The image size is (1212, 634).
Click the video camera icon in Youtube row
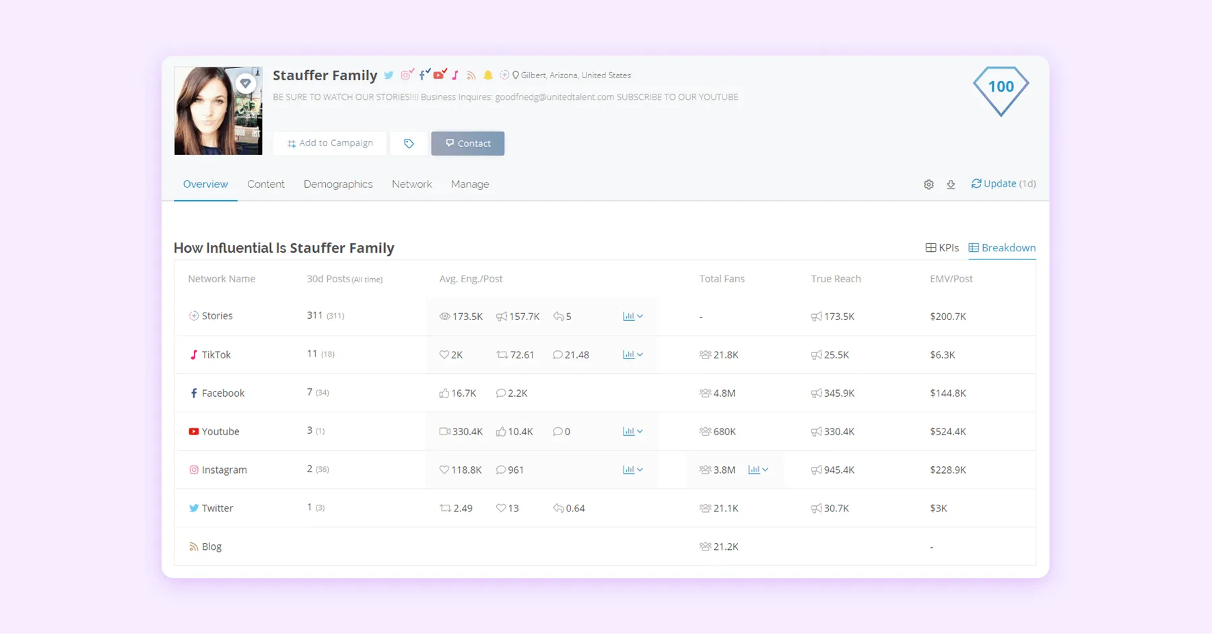[x=444, y=431]
